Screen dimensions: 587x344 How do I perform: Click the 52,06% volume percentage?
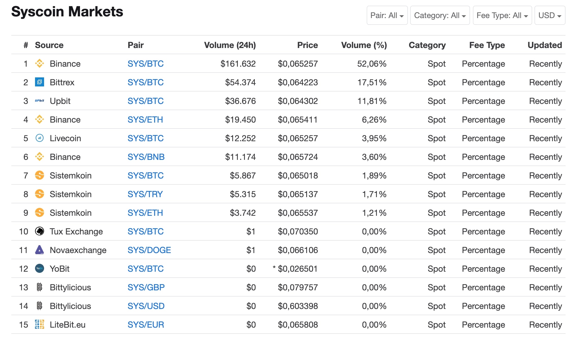(x=372, y=64)
